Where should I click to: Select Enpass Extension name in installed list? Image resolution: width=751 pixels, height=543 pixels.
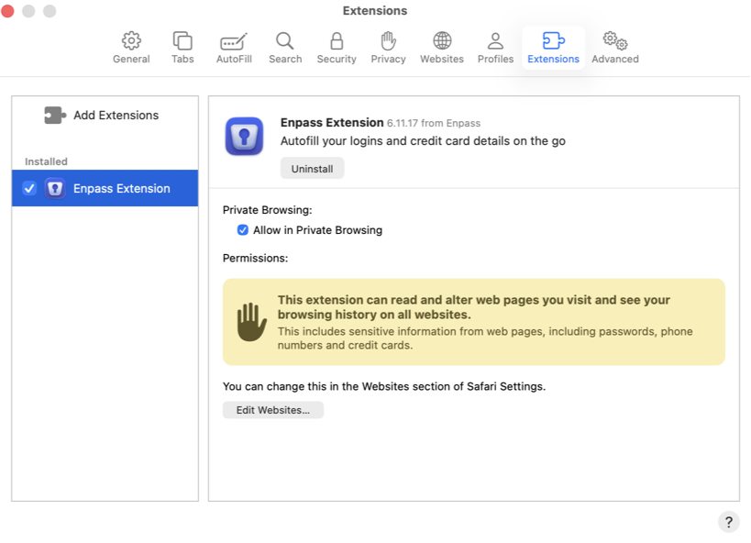122,188
